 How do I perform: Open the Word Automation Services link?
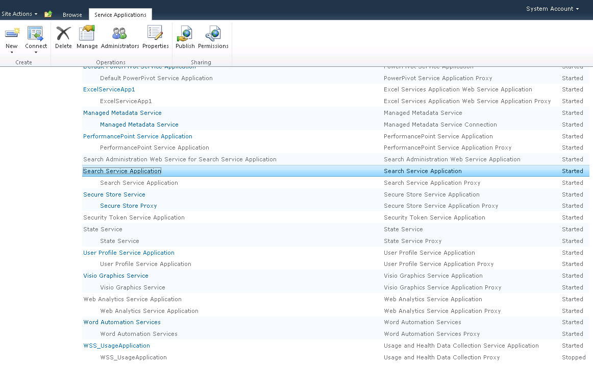[x=122, y=323]
